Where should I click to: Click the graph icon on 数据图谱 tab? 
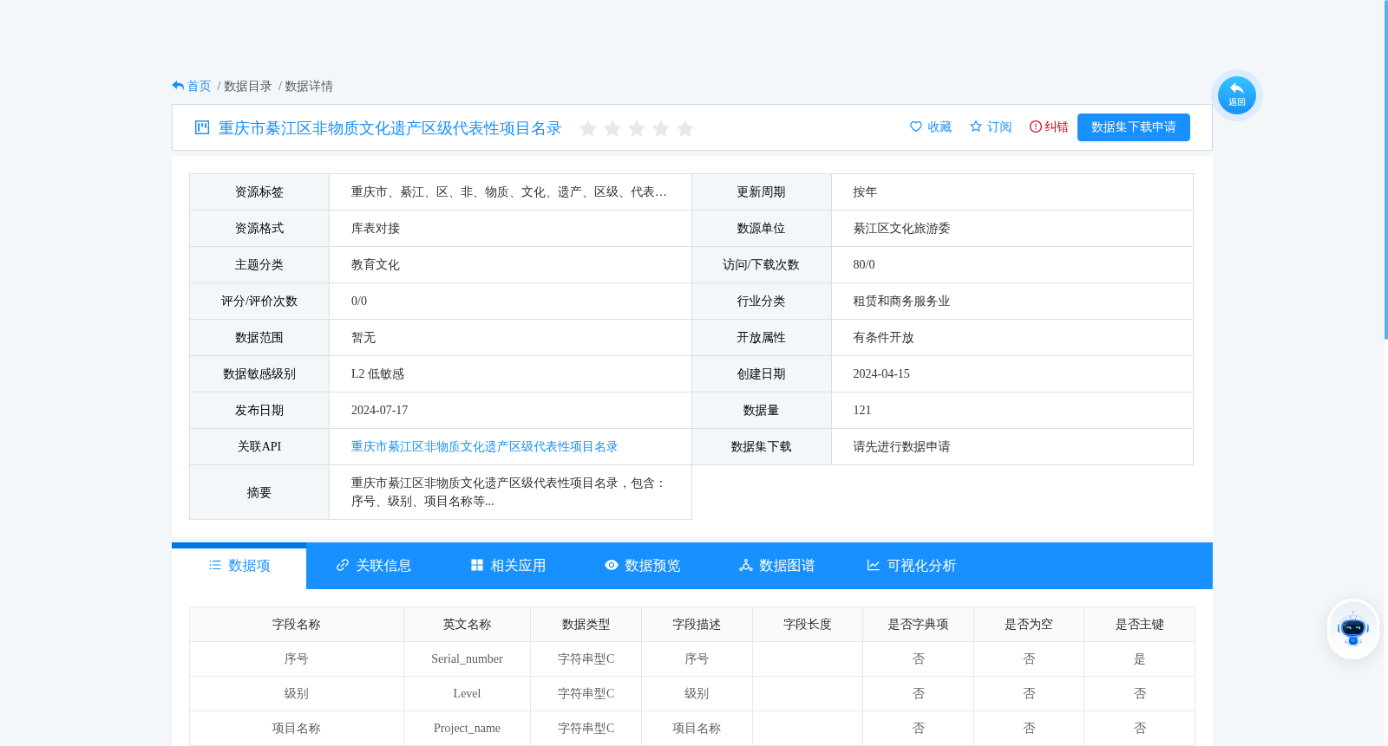(746, 565)
